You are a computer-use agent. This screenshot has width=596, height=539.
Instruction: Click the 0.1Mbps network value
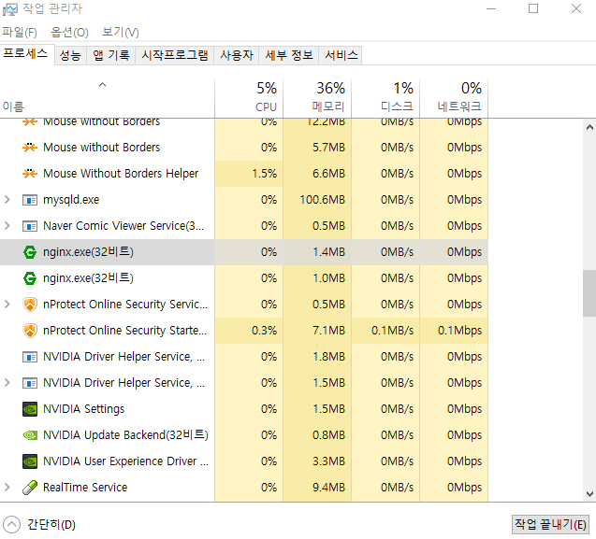click(460, 331)
